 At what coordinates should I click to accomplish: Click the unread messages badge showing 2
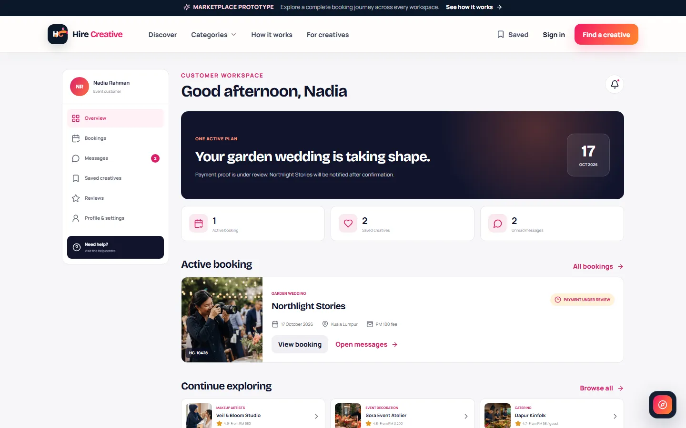[155, 158]
